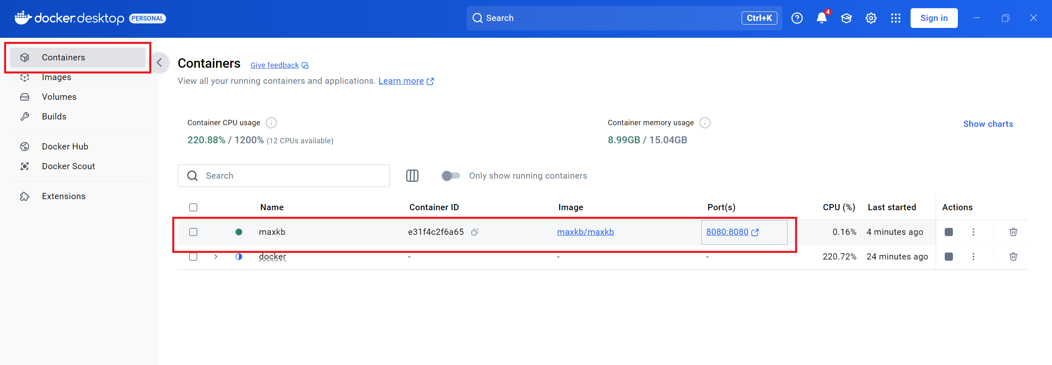Screen dimensions: 1052x365
Task: Check the maxkb row checkbox
Action: (x=193, y=232)
